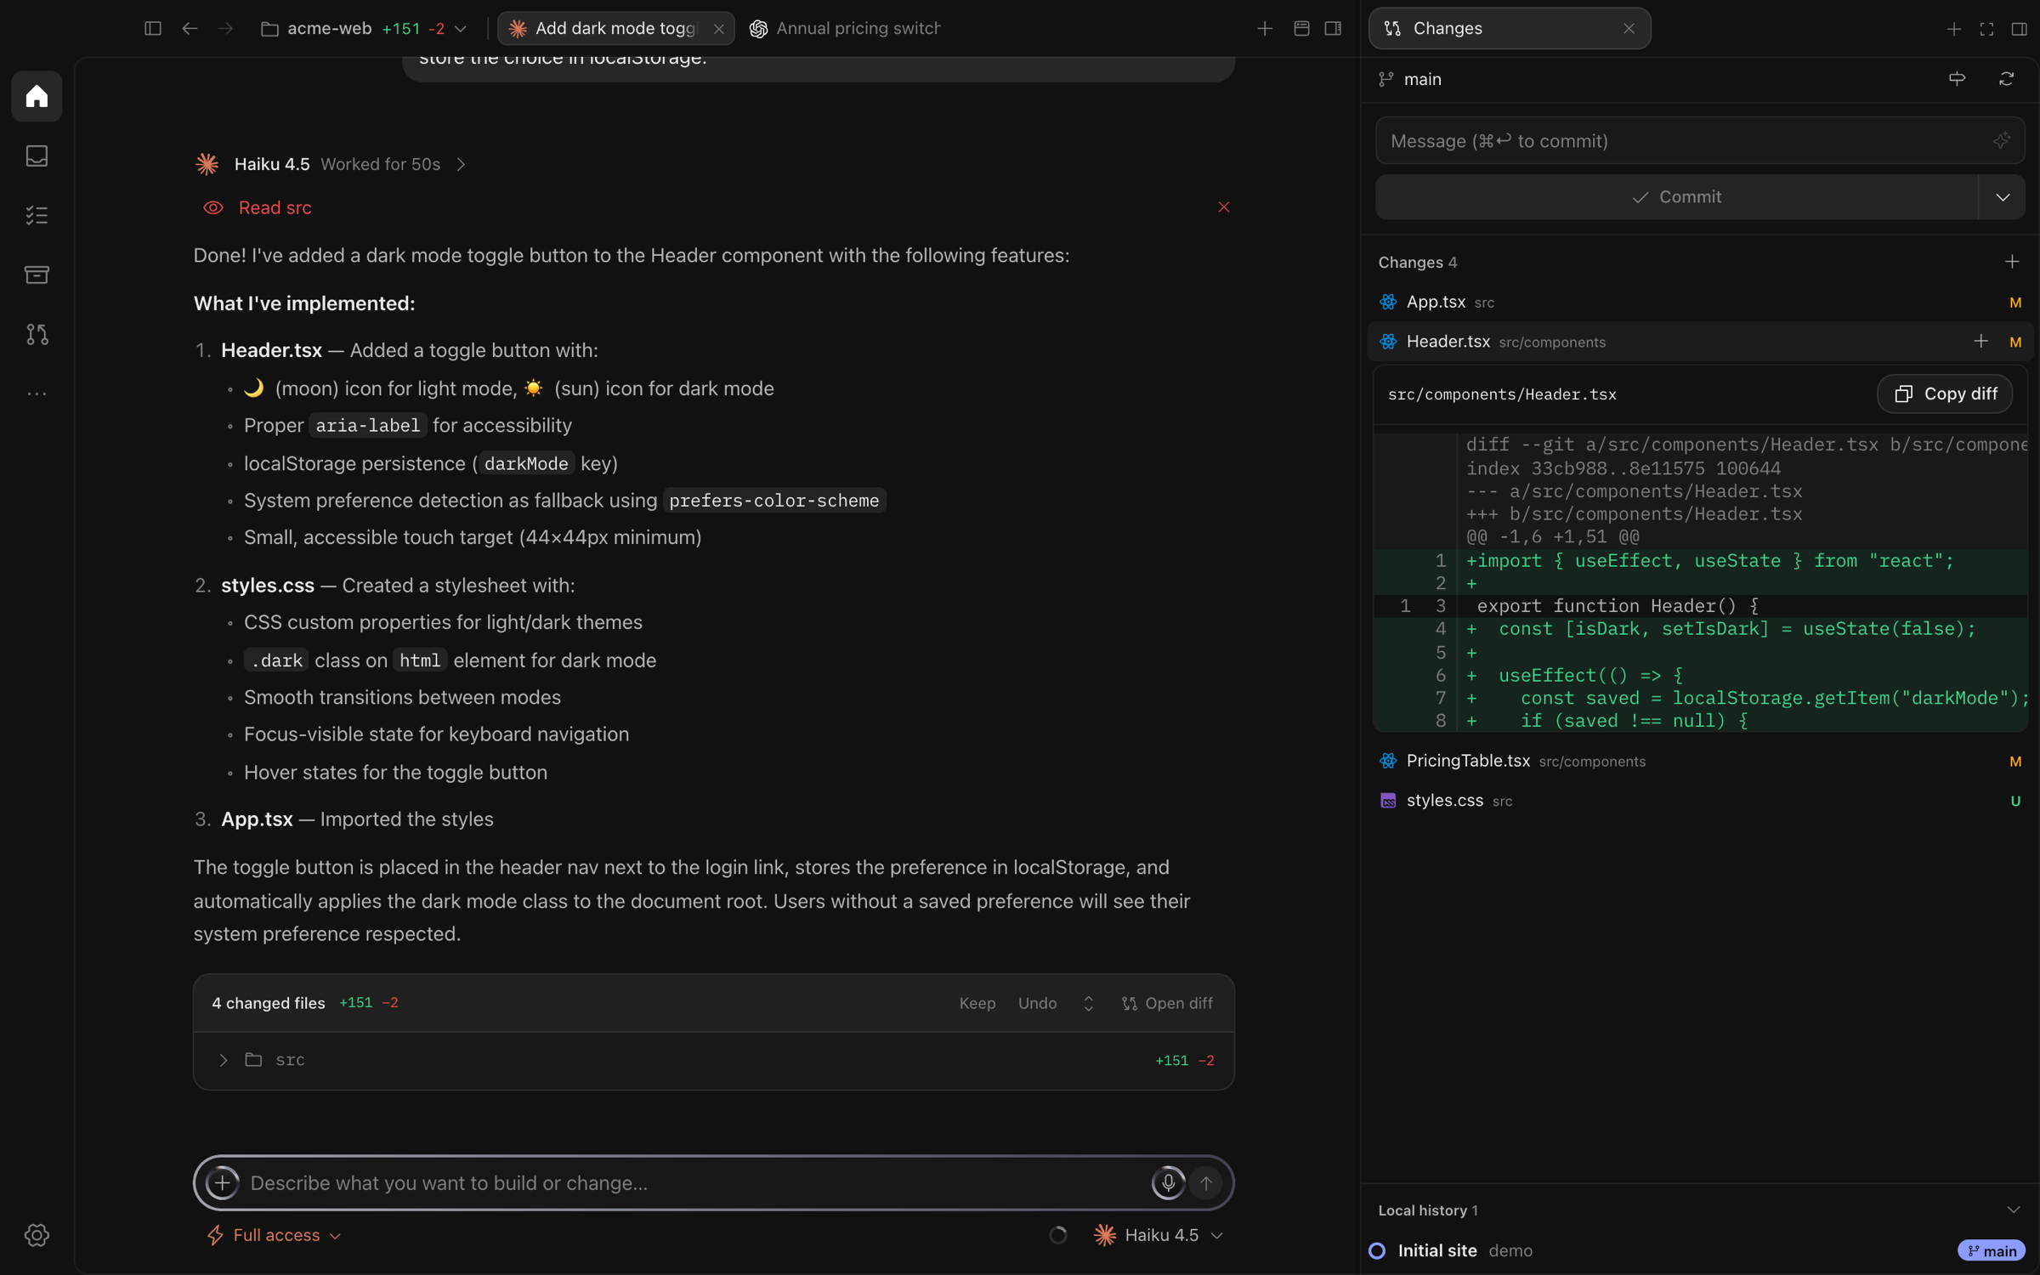Switch to Add dark mode toggle tab
This screenshot has height=1275, width=2040.
tap(615, 28)
